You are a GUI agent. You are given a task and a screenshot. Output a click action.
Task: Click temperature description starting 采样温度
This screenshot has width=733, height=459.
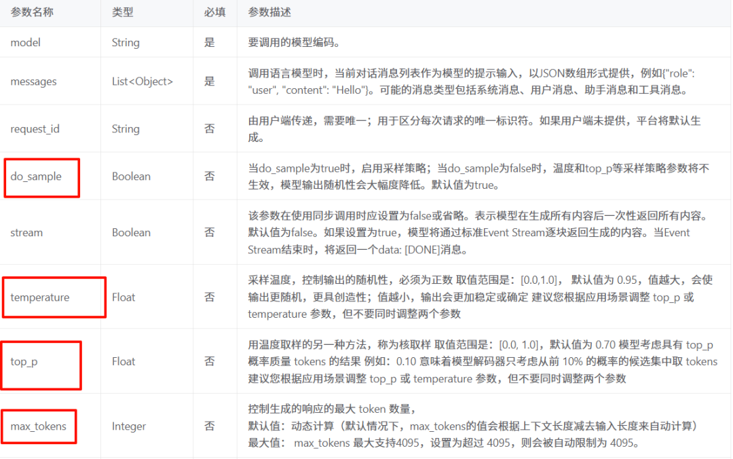pyautogui.click(x=480, y=297)
